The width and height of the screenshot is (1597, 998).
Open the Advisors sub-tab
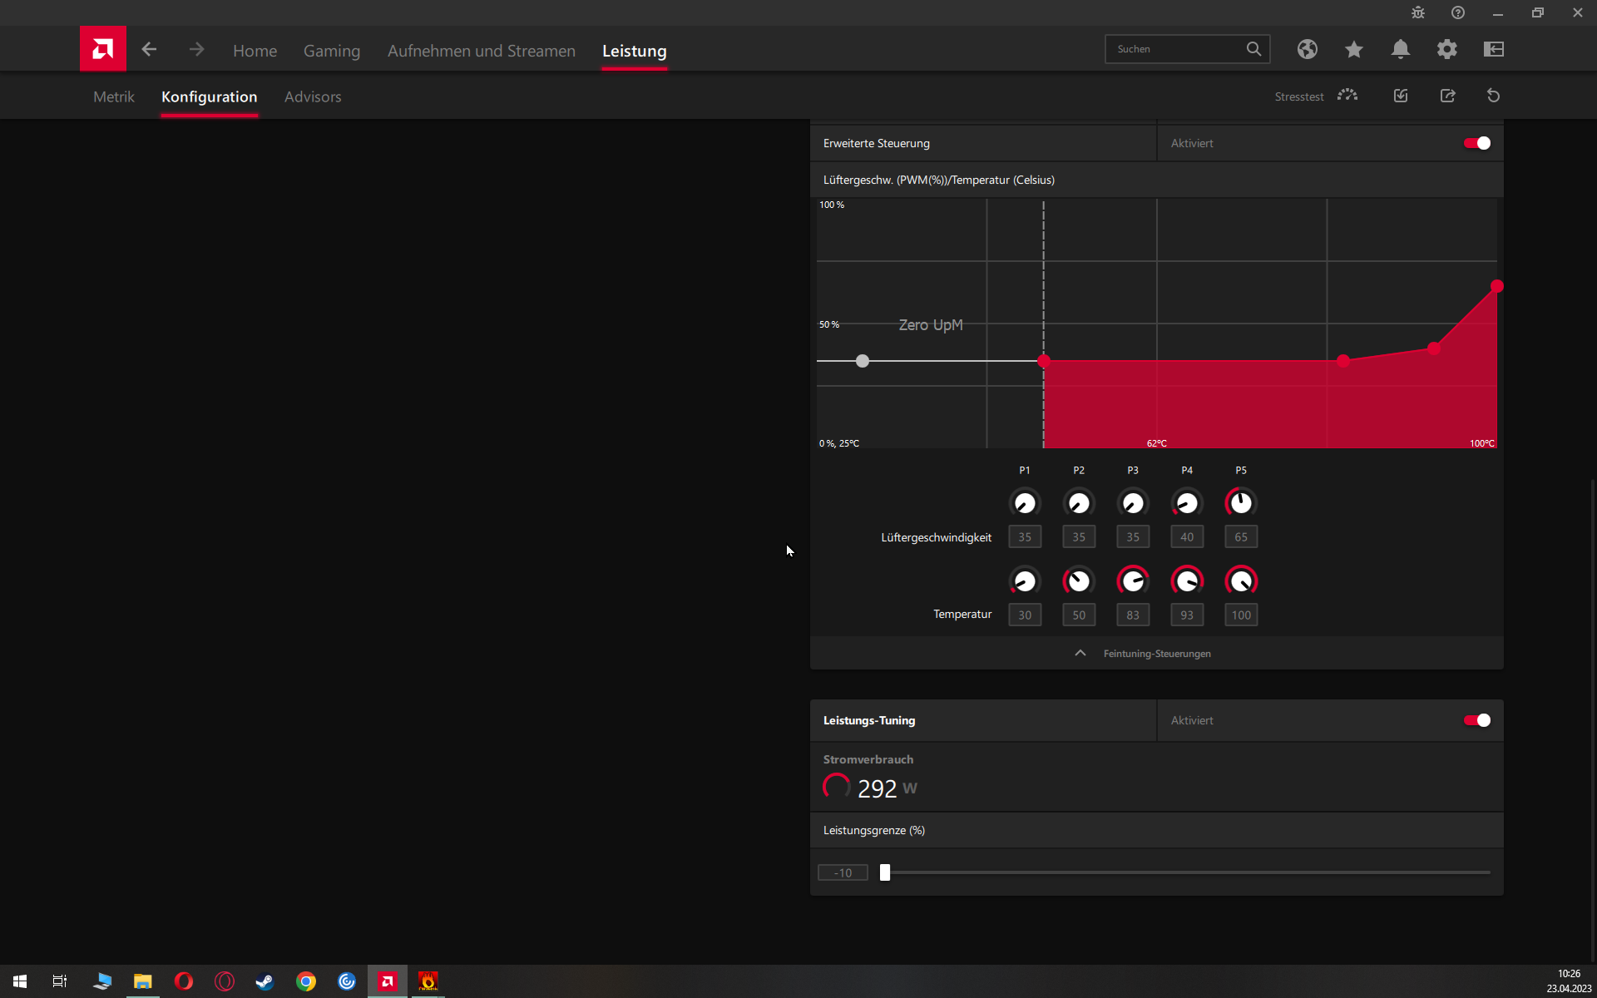point(312,96)
